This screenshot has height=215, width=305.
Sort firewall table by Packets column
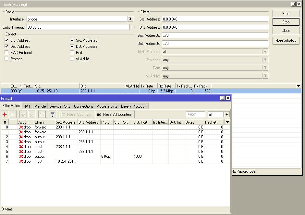(214, 122)
